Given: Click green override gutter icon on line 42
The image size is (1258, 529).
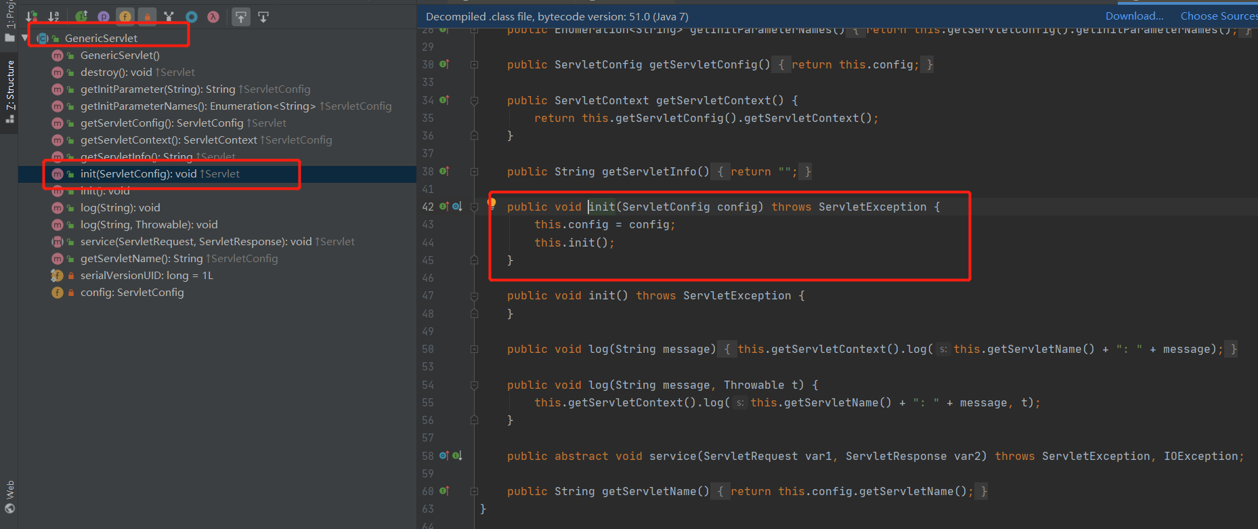Looking at the screenshot, I should 444,207.
